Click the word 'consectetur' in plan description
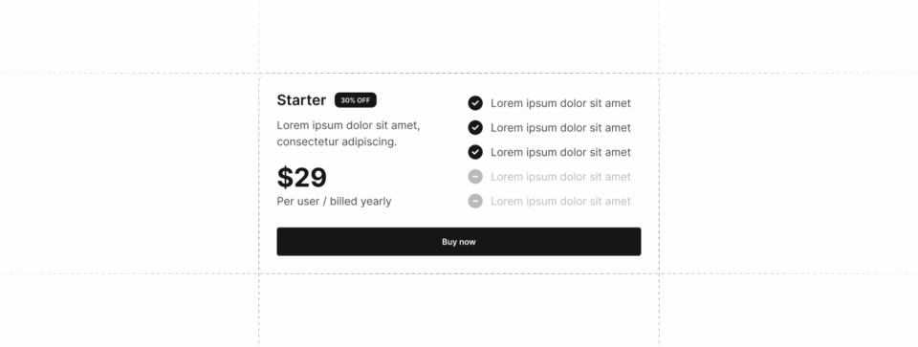This screenshot has height=347, width=918. click(x=306, y=141)
